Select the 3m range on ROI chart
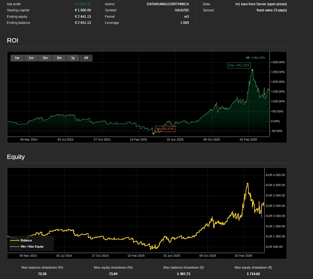Image resolution: width=313 pixels, height=279 pixels. tap(45, 58)
